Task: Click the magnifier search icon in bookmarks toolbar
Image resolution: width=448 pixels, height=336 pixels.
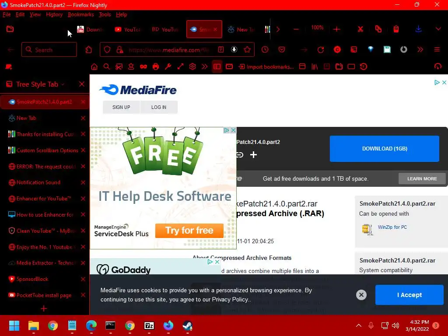Action: 107,66
